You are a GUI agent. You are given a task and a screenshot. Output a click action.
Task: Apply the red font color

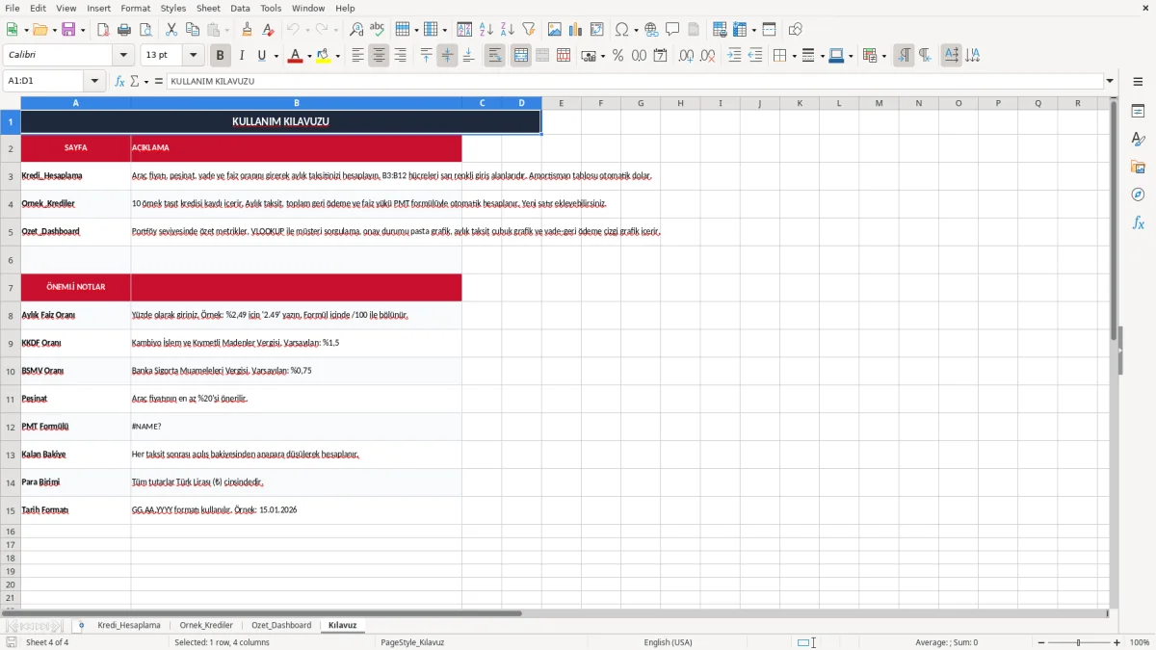point(294,56)
